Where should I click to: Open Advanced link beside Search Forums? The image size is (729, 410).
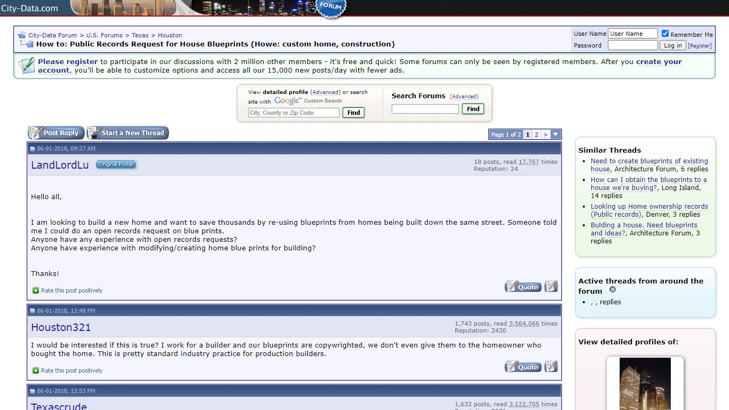tap(464, 97)
